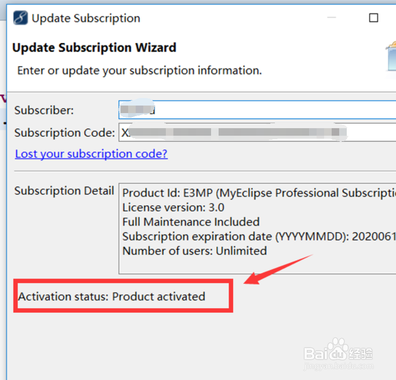Screen dimensions: 396x380
Task: Click 'Enter or update your subscription information' text
Action: [139, 70]
